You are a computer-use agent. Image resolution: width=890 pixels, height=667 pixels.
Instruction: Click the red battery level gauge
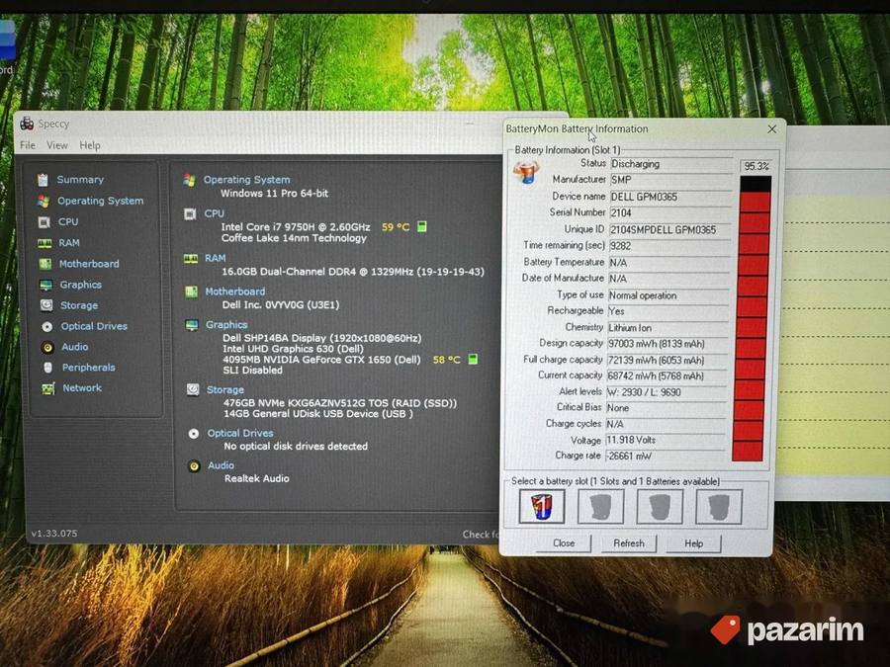click(x=753, y=318)
